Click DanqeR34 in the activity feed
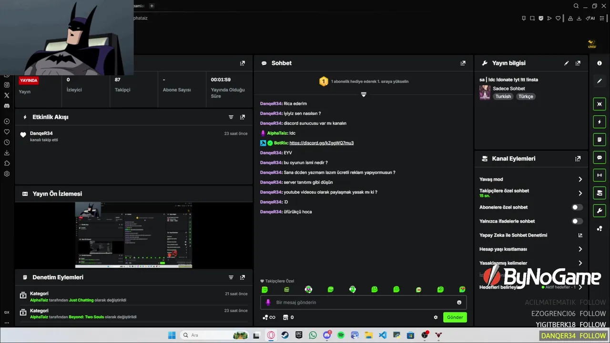This screenshot has height=343, width=610. click(41, 133)
